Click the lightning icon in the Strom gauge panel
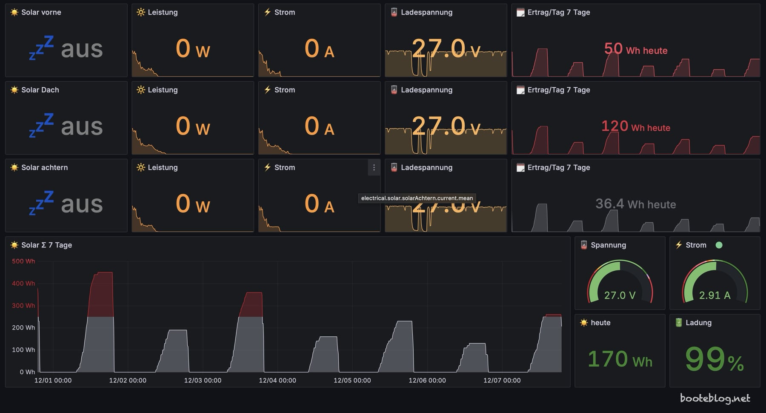This screenshot has height=413, width=766. [679, 245]
